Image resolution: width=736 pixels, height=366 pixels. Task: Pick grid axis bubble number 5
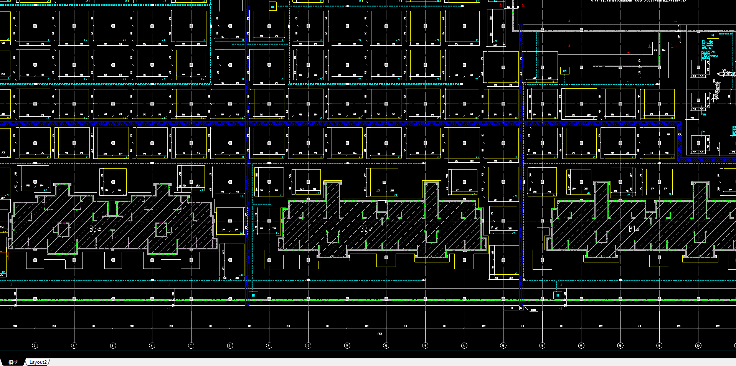point(113,346)
